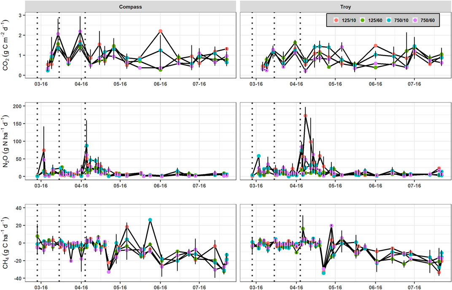Click the "2" tick label on CO2 axis

(21, 35)
